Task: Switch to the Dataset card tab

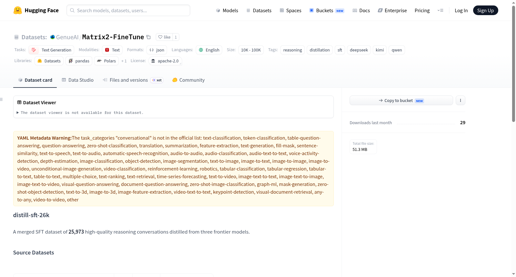Action: point(35,80)
